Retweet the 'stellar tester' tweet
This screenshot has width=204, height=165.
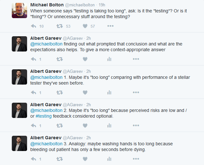[59, 93]
